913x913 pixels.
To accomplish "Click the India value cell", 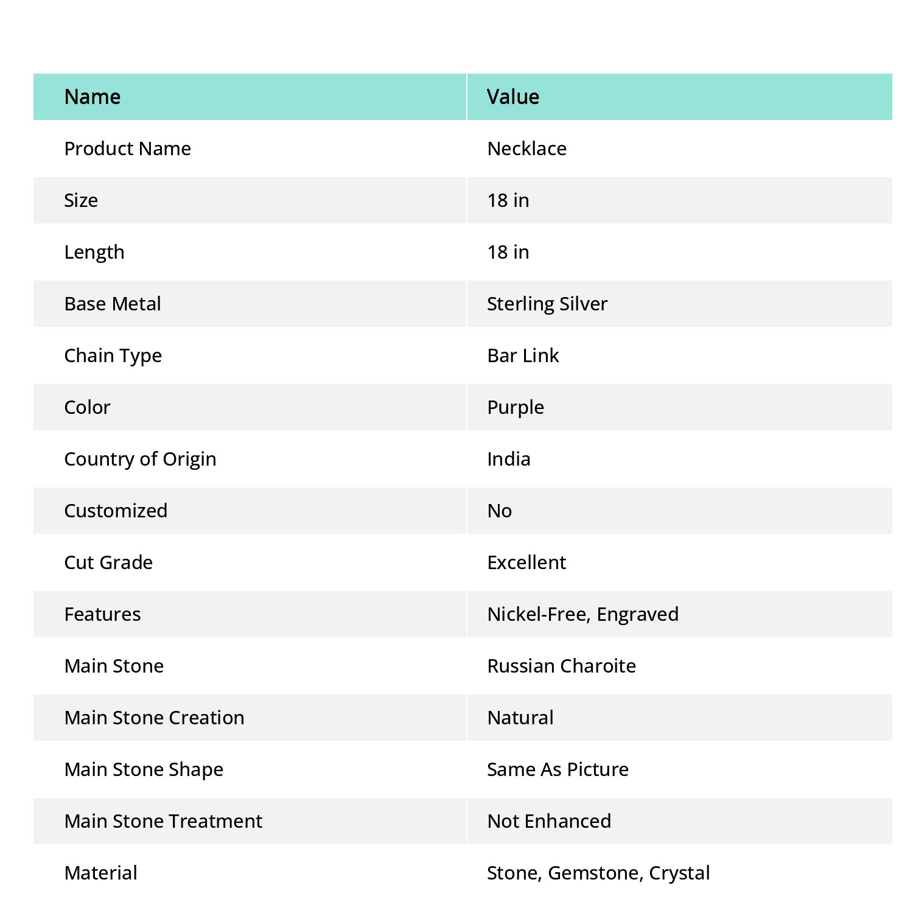I will (680, 459).
